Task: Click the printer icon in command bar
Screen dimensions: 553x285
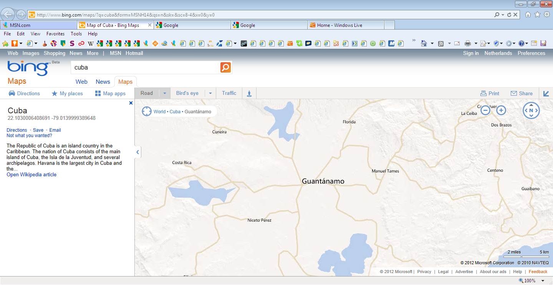Action: (x=468, y=43)
